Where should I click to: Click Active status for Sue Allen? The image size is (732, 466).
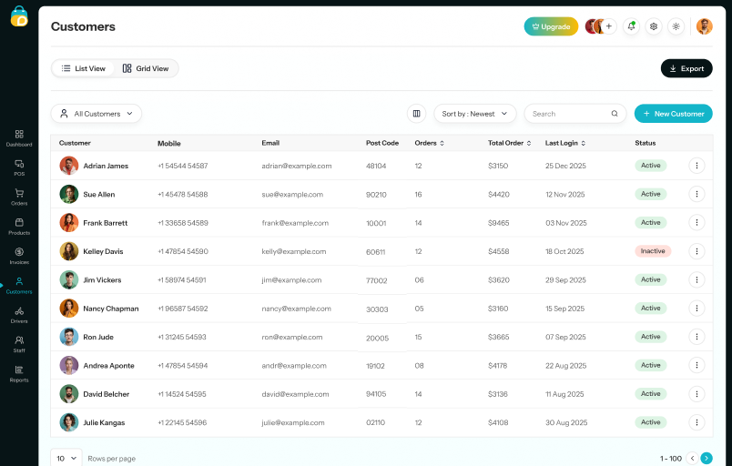(650, 194)
